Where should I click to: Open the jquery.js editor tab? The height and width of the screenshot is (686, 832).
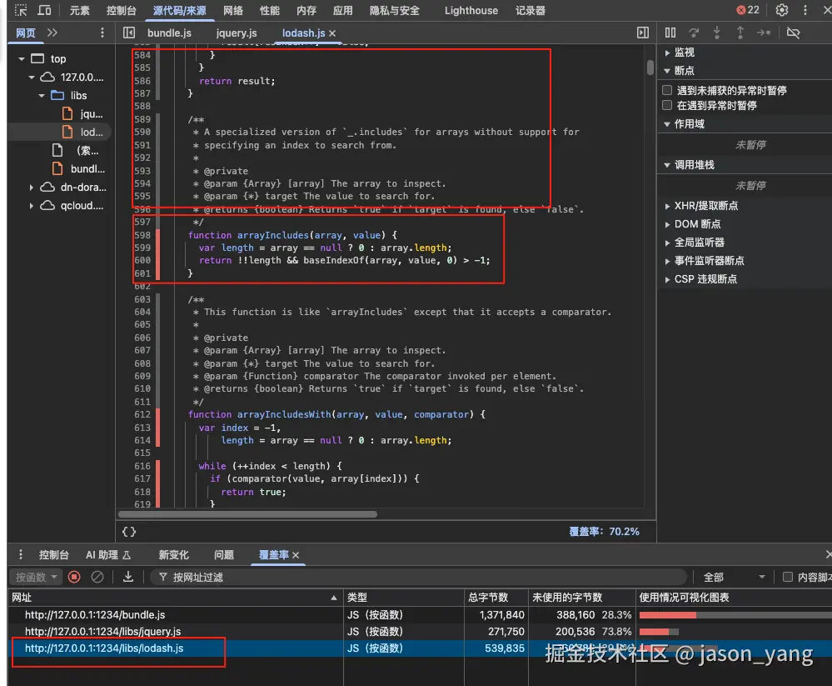[237, 33]
